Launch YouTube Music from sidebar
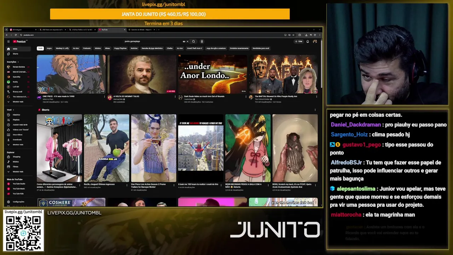 (18, 189)
